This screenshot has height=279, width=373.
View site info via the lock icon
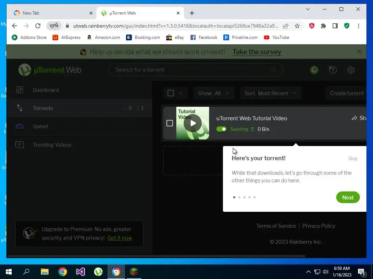[67, 26]
